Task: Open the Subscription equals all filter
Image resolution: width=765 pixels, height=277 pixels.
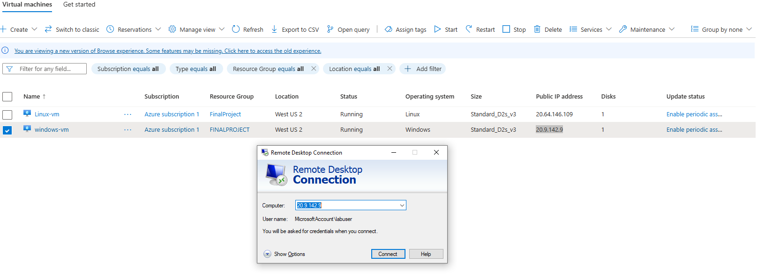Action: tap(128, 69)
